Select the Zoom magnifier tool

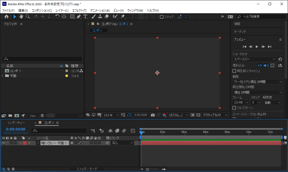point(28,17)
